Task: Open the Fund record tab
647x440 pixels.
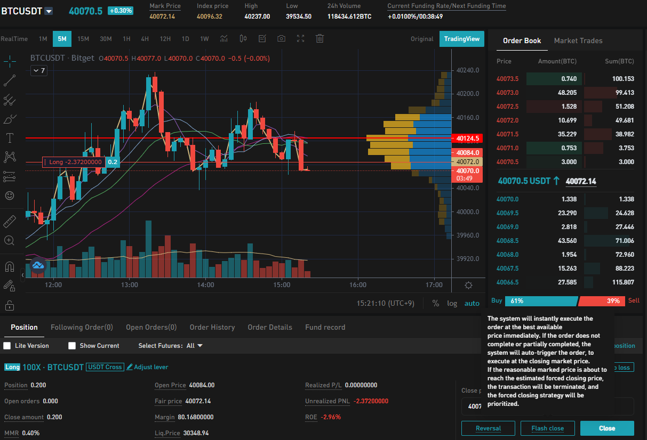Action: (325, 327)
